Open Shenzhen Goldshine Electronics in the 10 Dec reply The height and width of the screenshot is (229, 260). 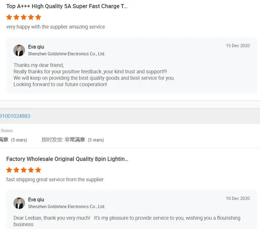click(x=66, y=207)
